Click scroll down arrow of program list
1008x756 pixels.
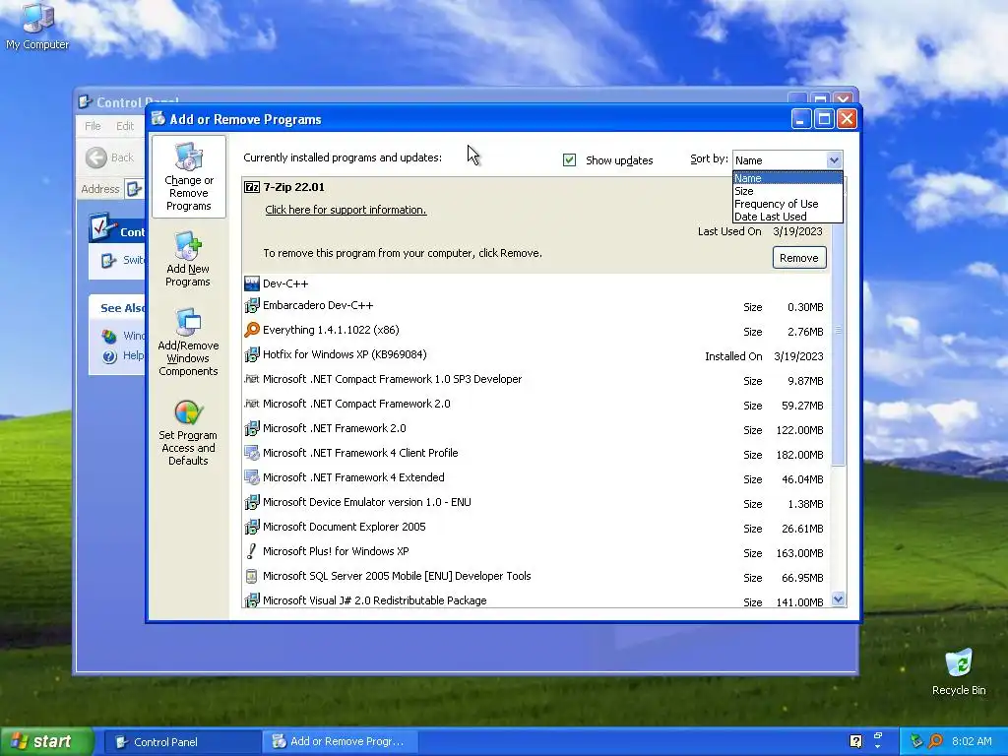coord(838,599)
